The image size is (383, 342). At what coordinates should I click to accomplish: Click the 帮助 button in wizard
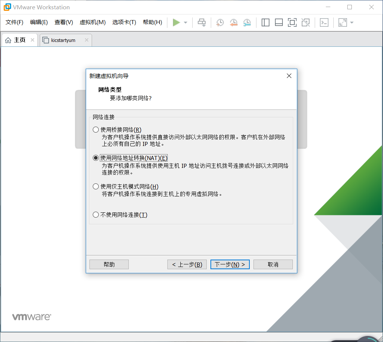tap(109, 264)
